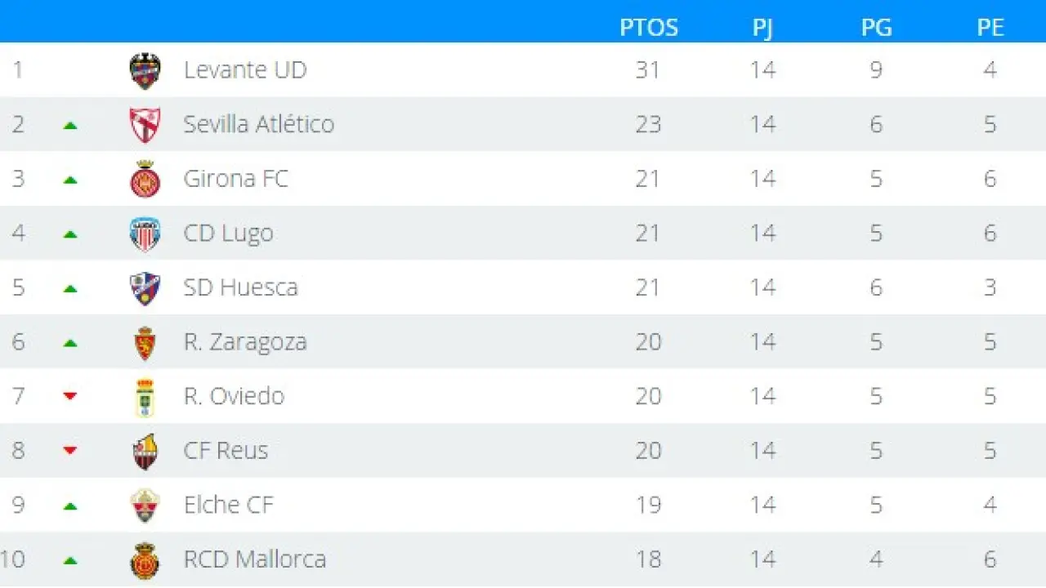1046x588 pixels.
Task: Click the SD Huesca club crest
Action: point(145,288)
